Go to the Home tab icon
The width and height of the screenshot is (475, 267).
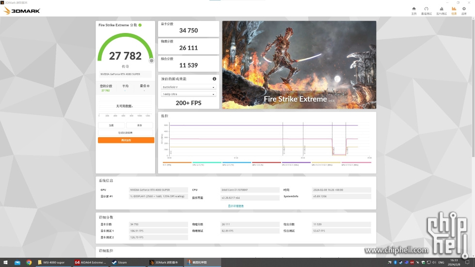[414, 9]
